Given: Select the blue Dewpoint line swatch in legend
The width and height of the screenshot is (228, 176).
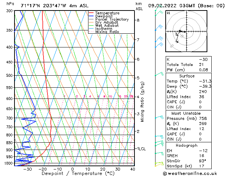Looking at the screenshot, I should (x=91, y=16).
